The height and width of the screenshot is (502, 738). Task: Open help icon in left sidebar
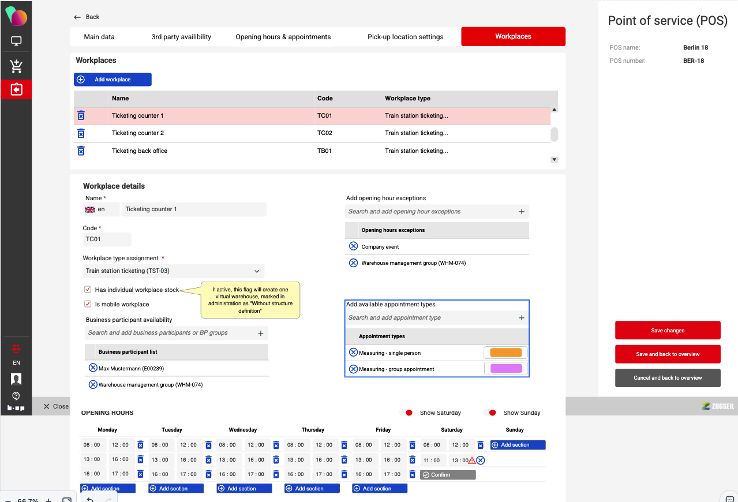pos(16,396)
